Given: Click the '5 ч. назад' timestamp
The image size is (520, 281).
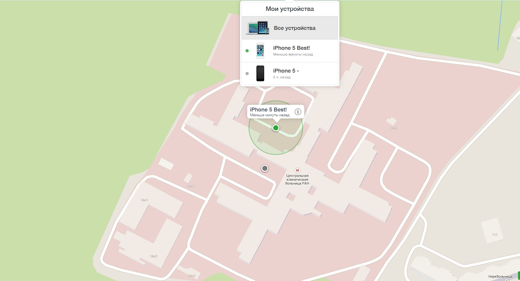Looking at the screenshot, I should coord(282,77).
